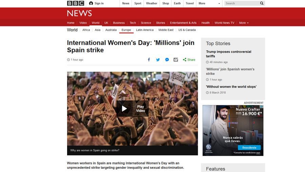305x172 pixels.
Task: Click the BBC logo
Action: pos(76,3)
